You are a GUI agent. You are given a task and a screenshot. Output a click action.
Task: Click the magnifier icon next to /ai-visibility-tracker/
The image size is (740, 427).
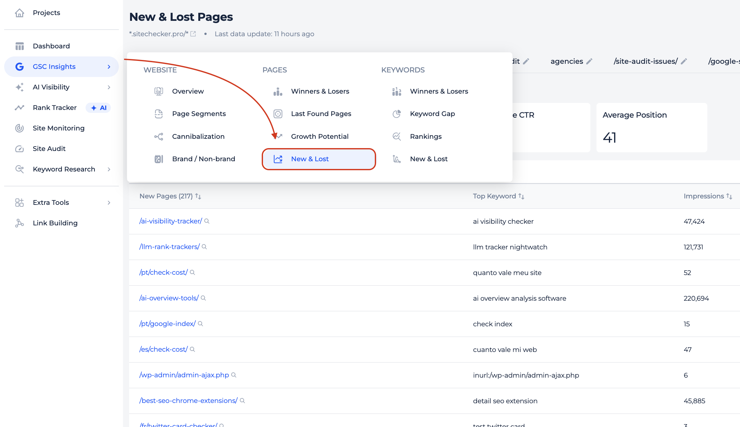(x=207, y=221)
